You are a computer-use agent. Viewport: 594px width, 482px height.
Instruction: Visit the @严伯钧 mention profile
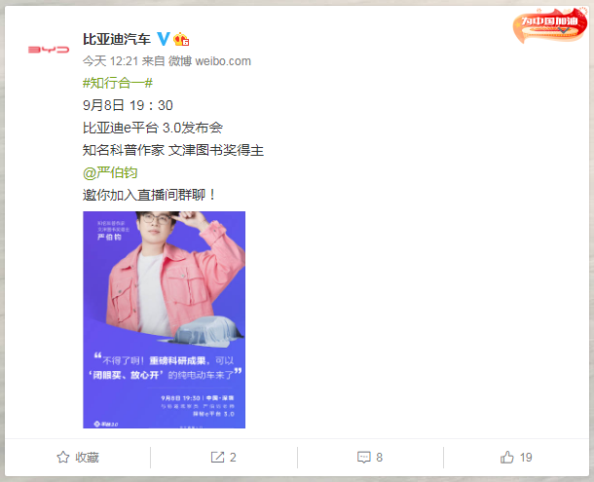point(110,172)
